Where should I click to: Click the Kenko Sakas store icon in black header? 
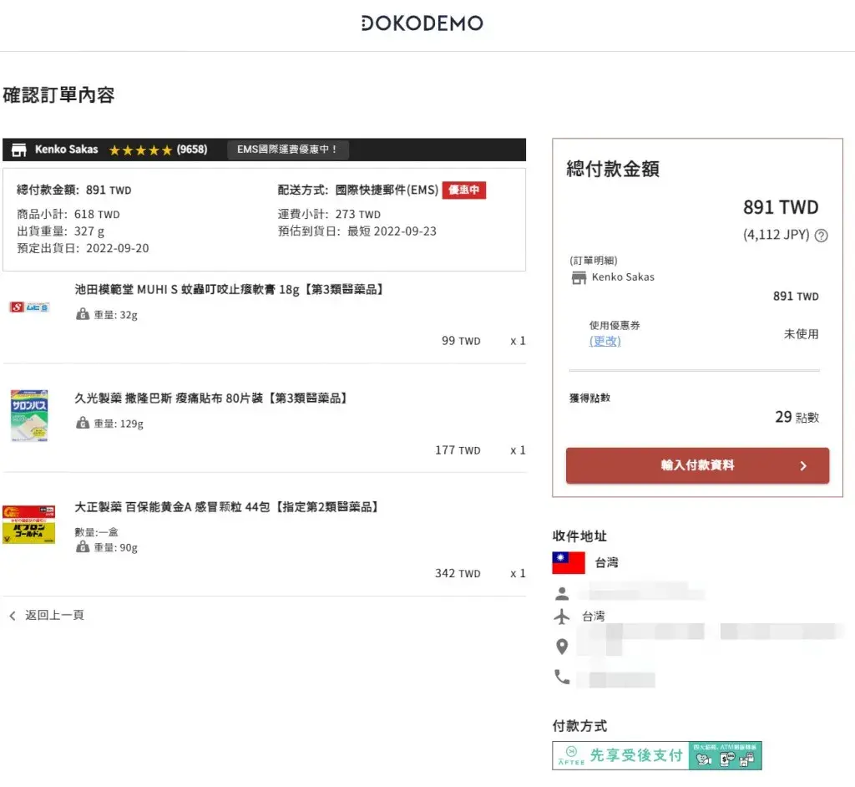[x=19, y=150]
